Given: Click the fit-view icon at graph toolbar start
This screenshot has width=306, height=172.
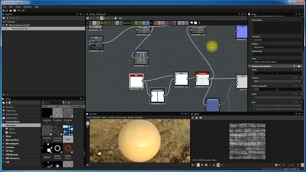Looking at the screenshot, I should coord(87,18).
